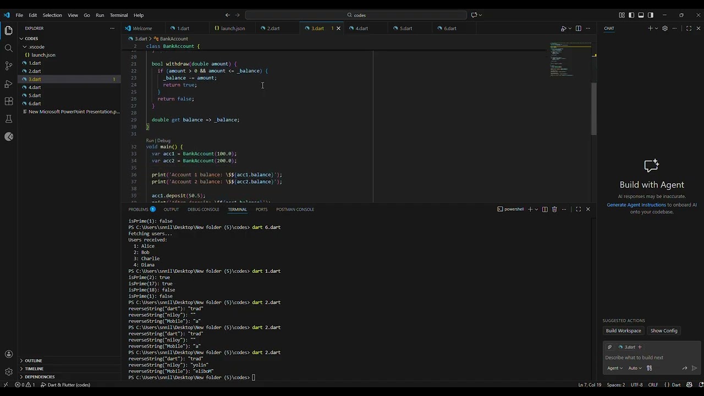Image resolution: width=704 pixels, height=396 pixels.
Task: Click the Build Workspace button
Action: click(x=623, y=331)
